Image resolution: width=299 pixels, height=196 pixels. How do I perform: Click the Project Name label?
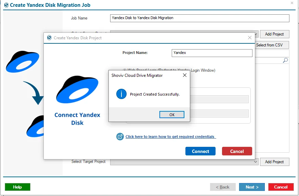tap(135, 53)
